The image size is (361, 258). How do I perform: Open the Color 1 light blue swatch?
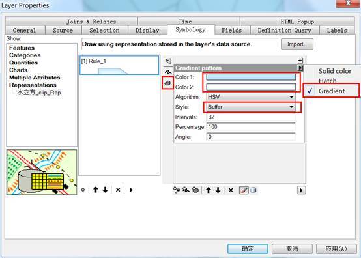[251, 77]
